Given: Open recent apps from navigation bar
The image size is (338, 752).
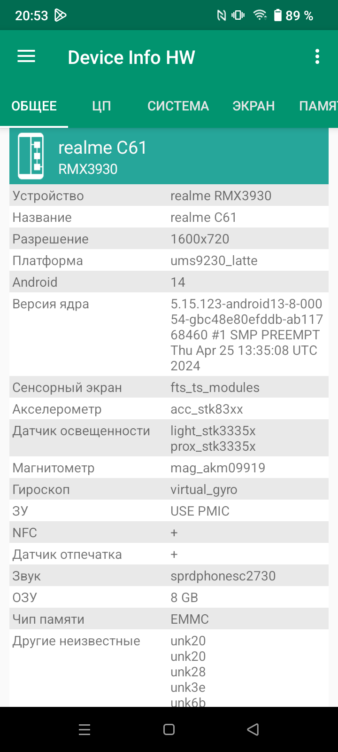Looking at the screenshot, I should (x=84, y=729).
